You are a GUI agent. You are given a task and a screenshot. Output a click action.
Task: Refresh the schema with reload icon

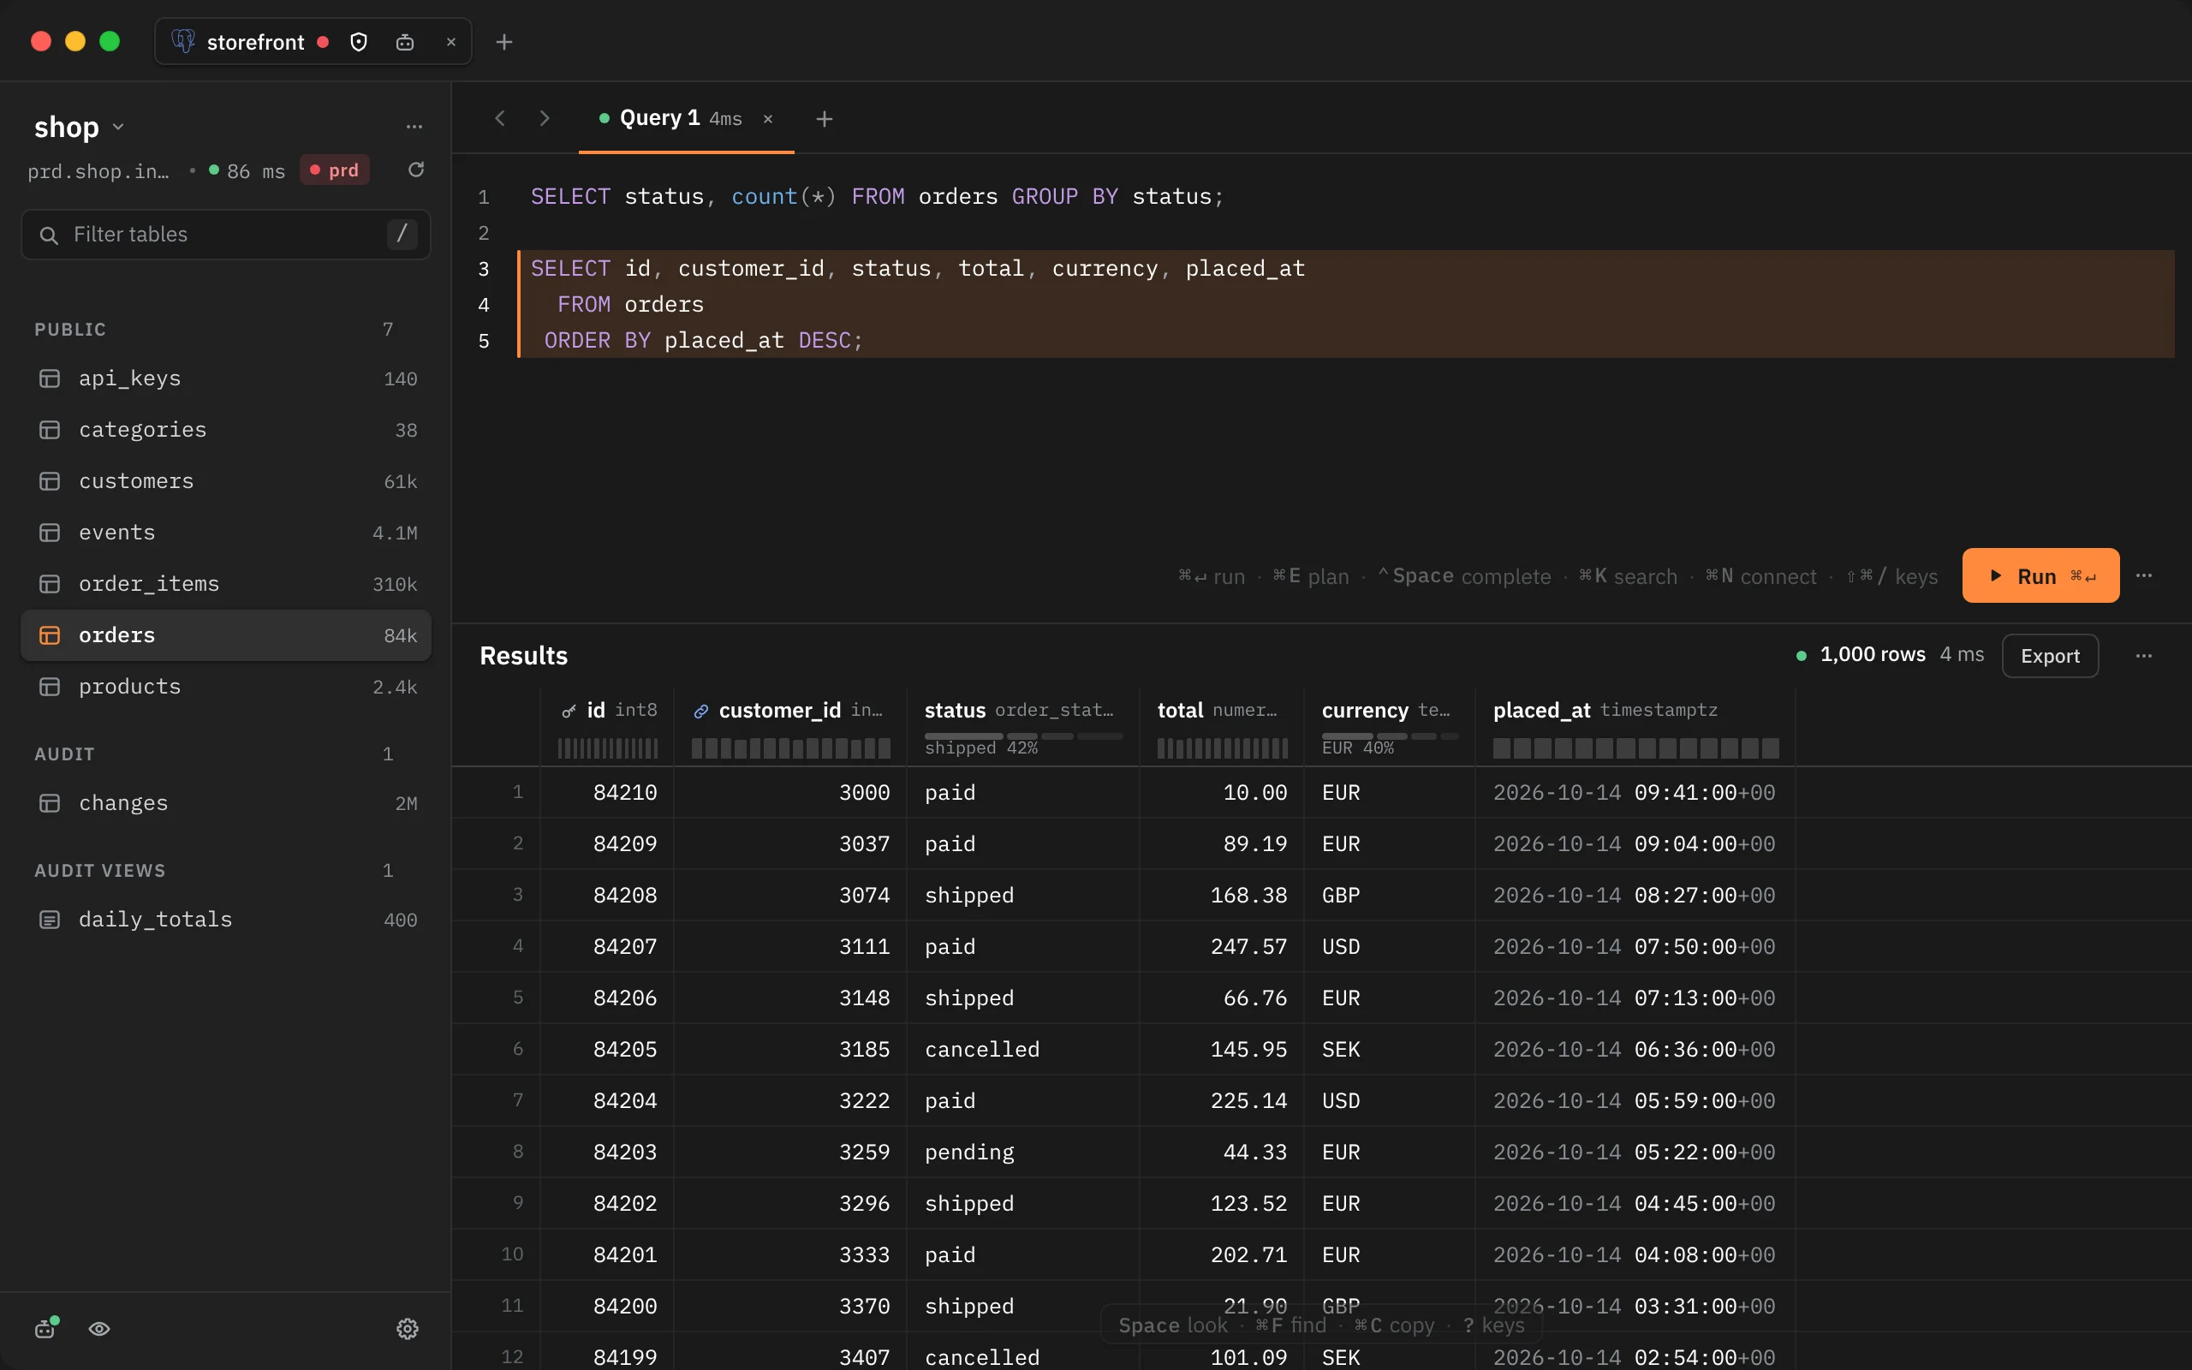(x=416, y=170)
